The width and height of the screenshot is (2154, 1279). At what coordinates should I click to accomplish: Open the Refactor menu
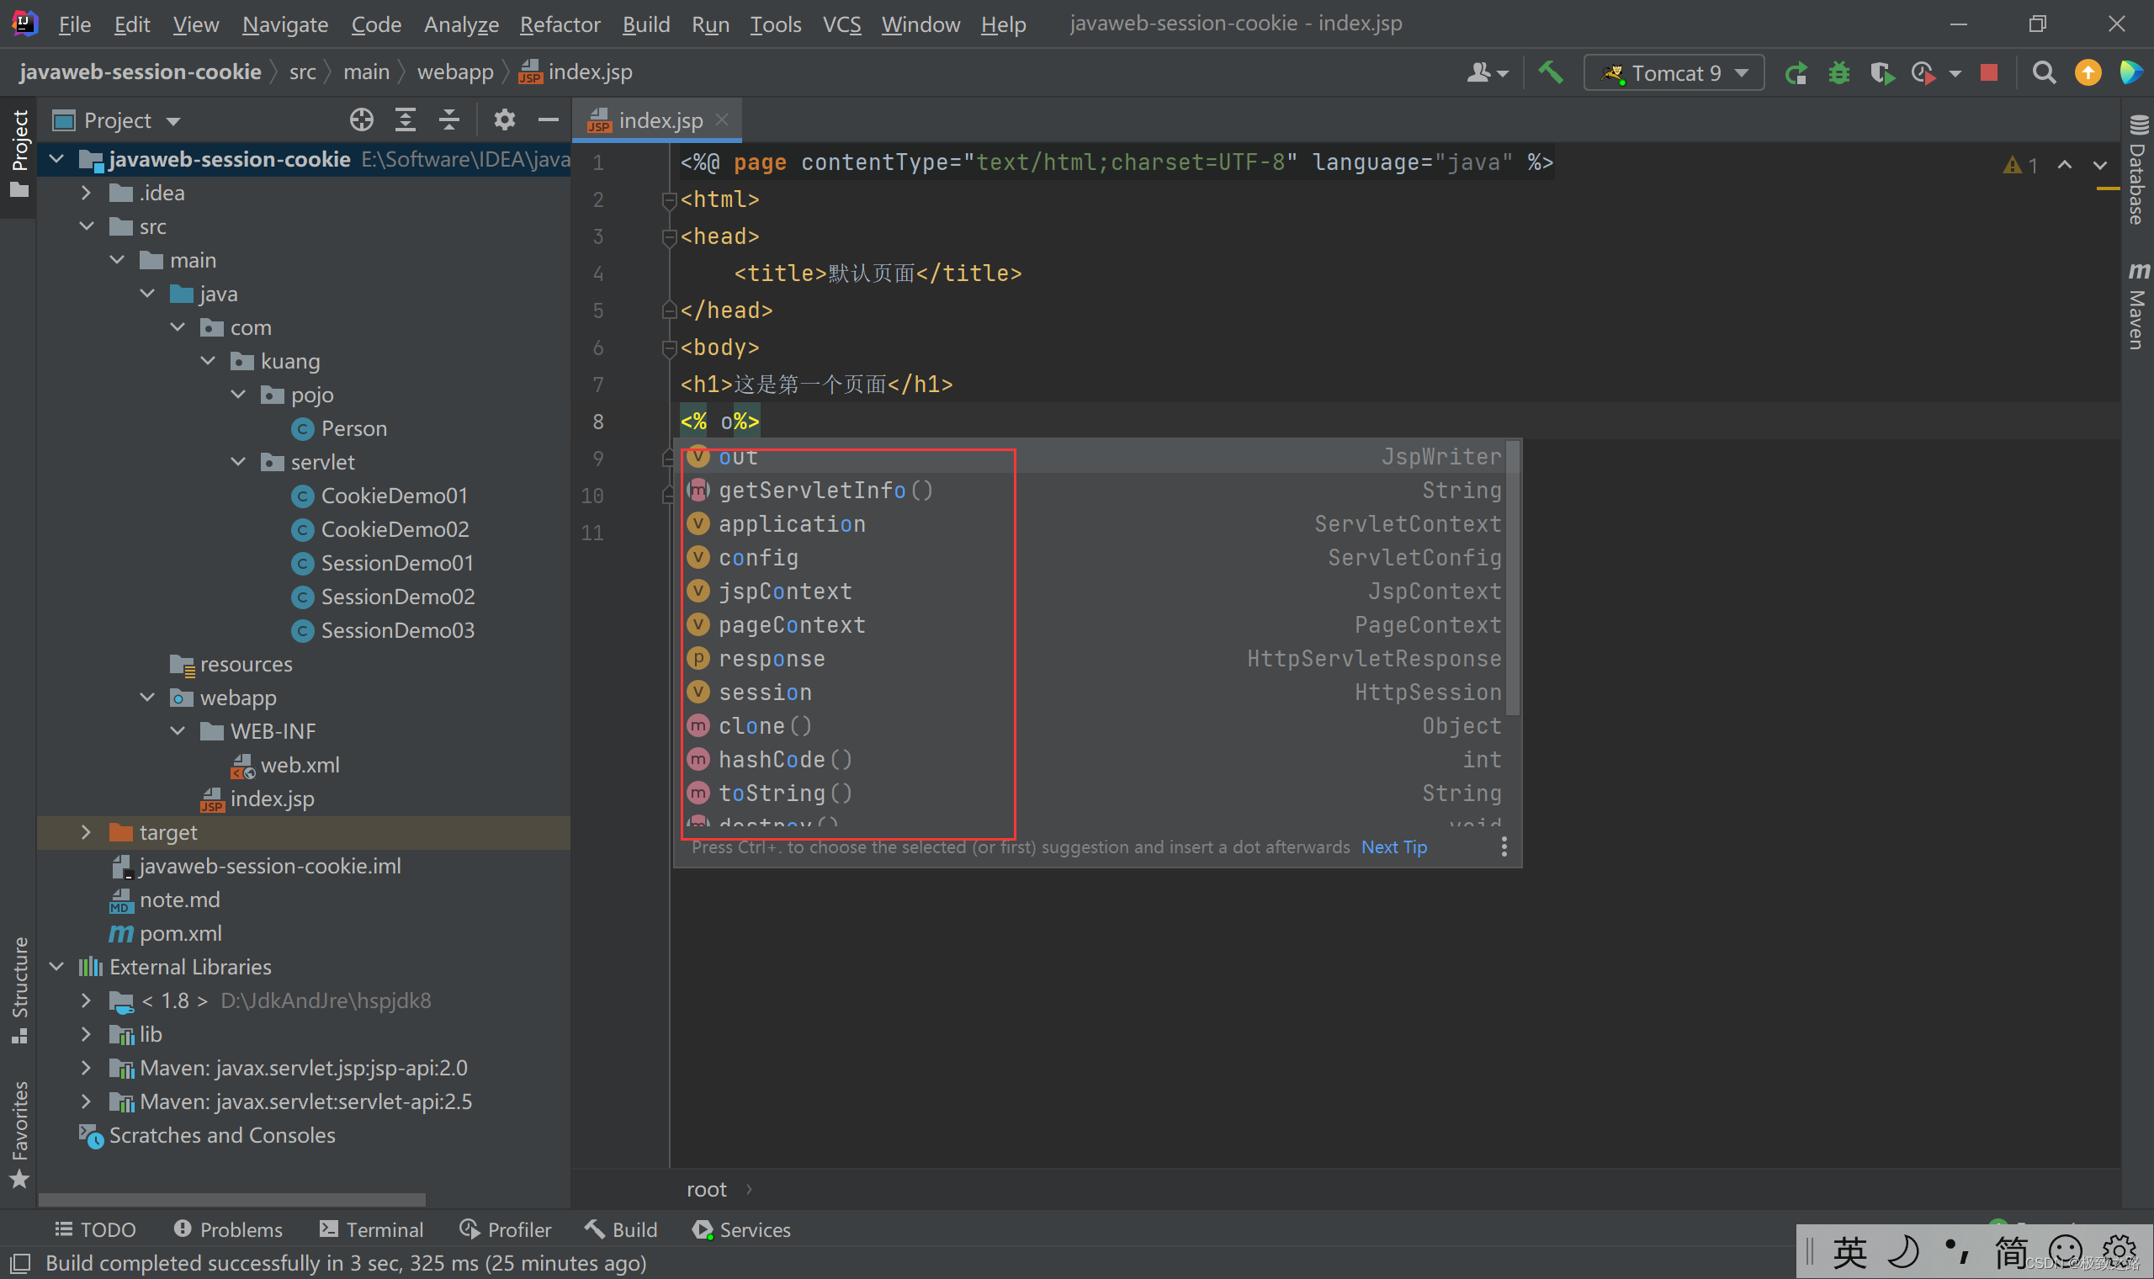point(560,24)
